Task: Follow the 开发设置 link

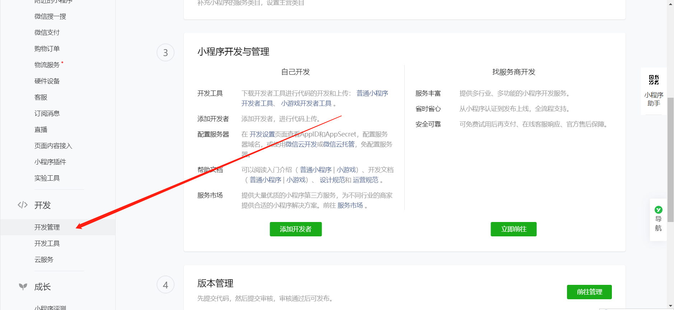Action: coord(262,134)
